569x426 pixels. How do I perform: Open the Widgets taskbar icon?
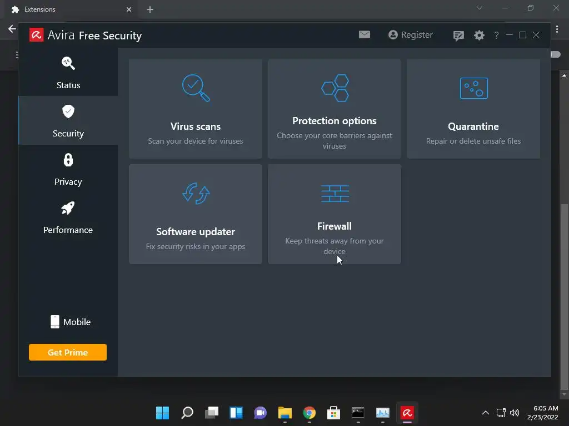[236, 413]
